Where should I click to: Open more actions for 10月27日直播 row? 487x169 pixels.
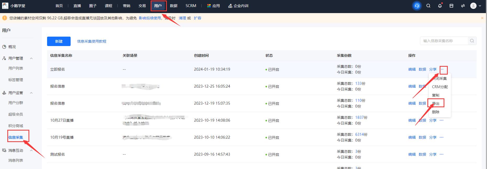point(441,120)
